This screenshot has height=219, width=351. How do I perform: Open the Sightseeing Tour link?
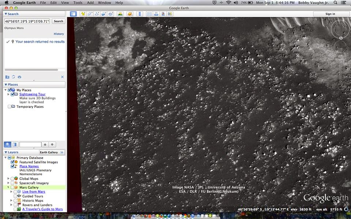[x=33, y=94]
